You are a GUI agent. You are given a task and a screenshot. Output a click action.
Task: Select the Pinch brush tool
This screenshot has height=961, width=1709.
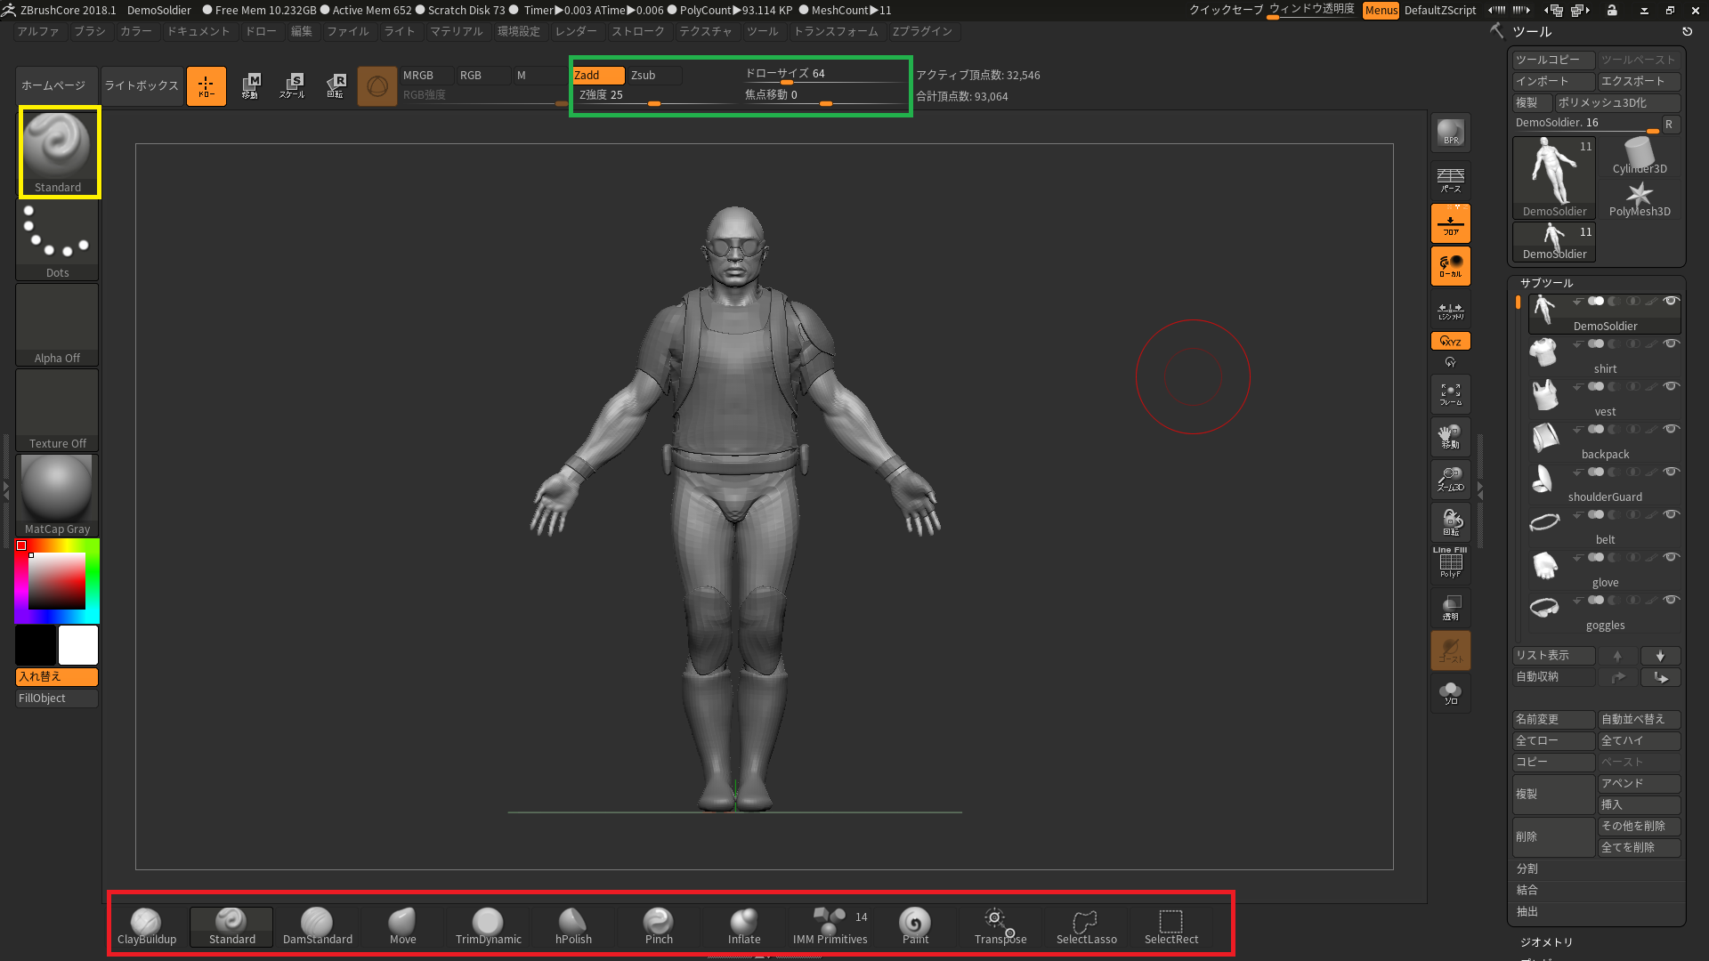coord(657,925)
